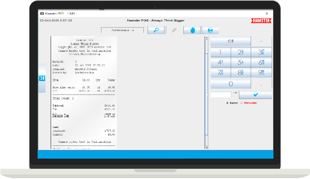Expand the side panel with the arrow icon
This screenshot has width=310, height=179.
pyautogui.click(x=42, y=78)
